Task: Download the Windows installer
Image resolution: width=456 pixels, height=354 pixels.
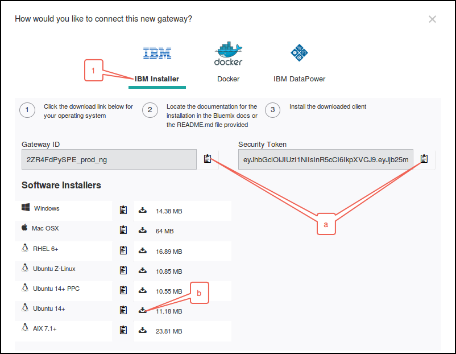Action: tap(143, 210)
